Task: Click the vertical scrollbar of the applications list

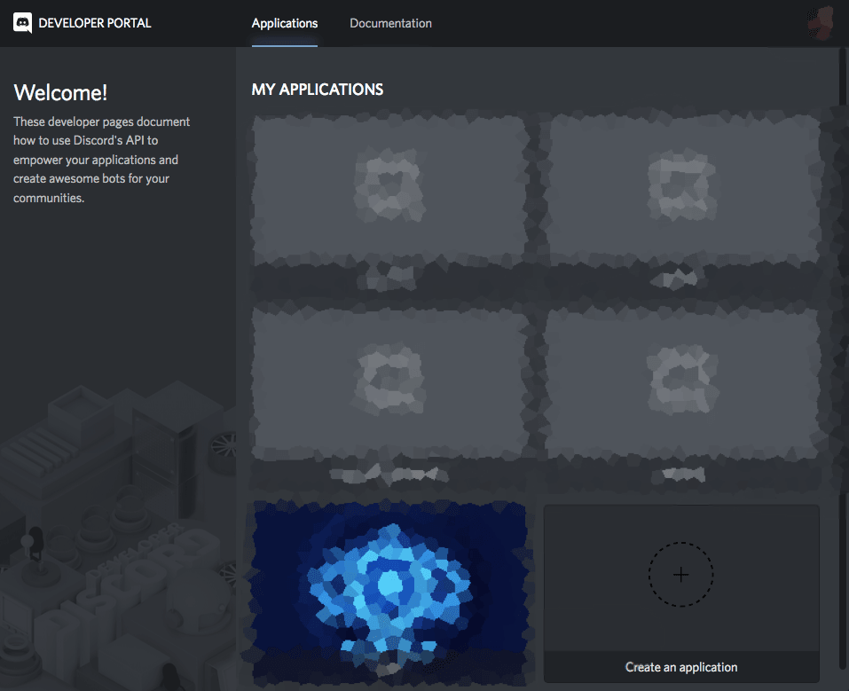Action: pyautogui.click(x=842, y=355)
